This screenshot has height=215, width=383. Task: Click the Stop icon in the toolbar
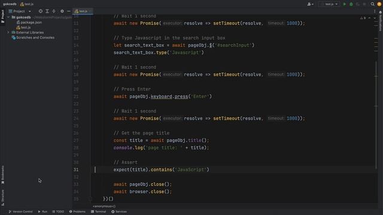pyautogui.click(x=364, y=4)
